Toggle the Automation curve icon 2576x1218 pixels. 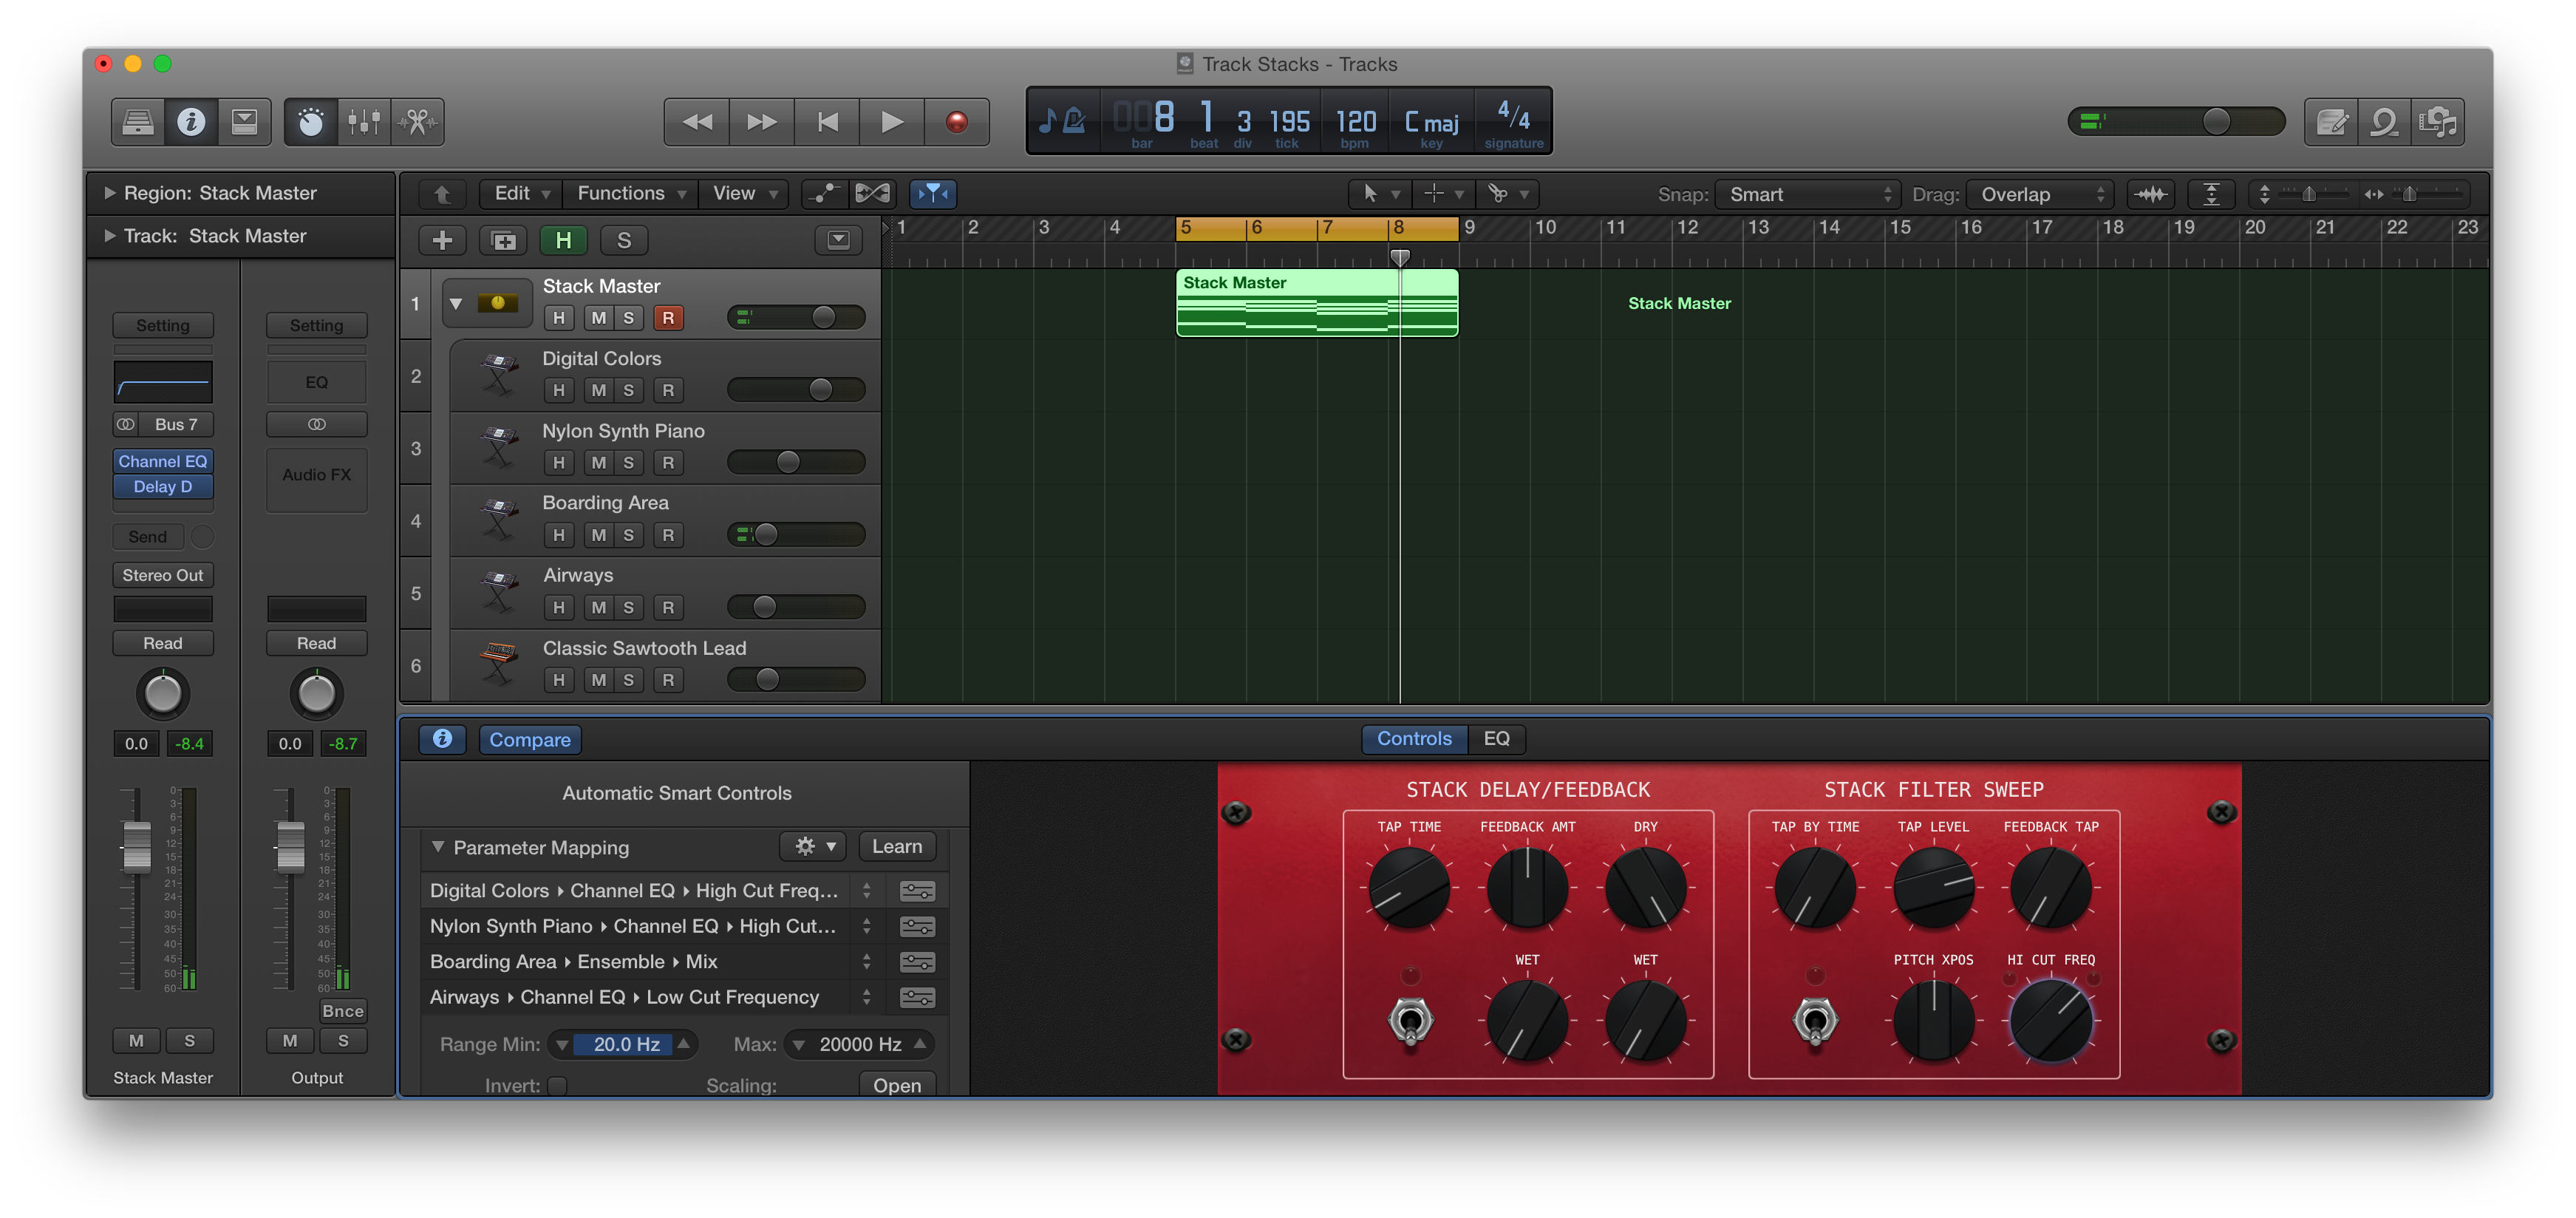[x=824, y=193]
